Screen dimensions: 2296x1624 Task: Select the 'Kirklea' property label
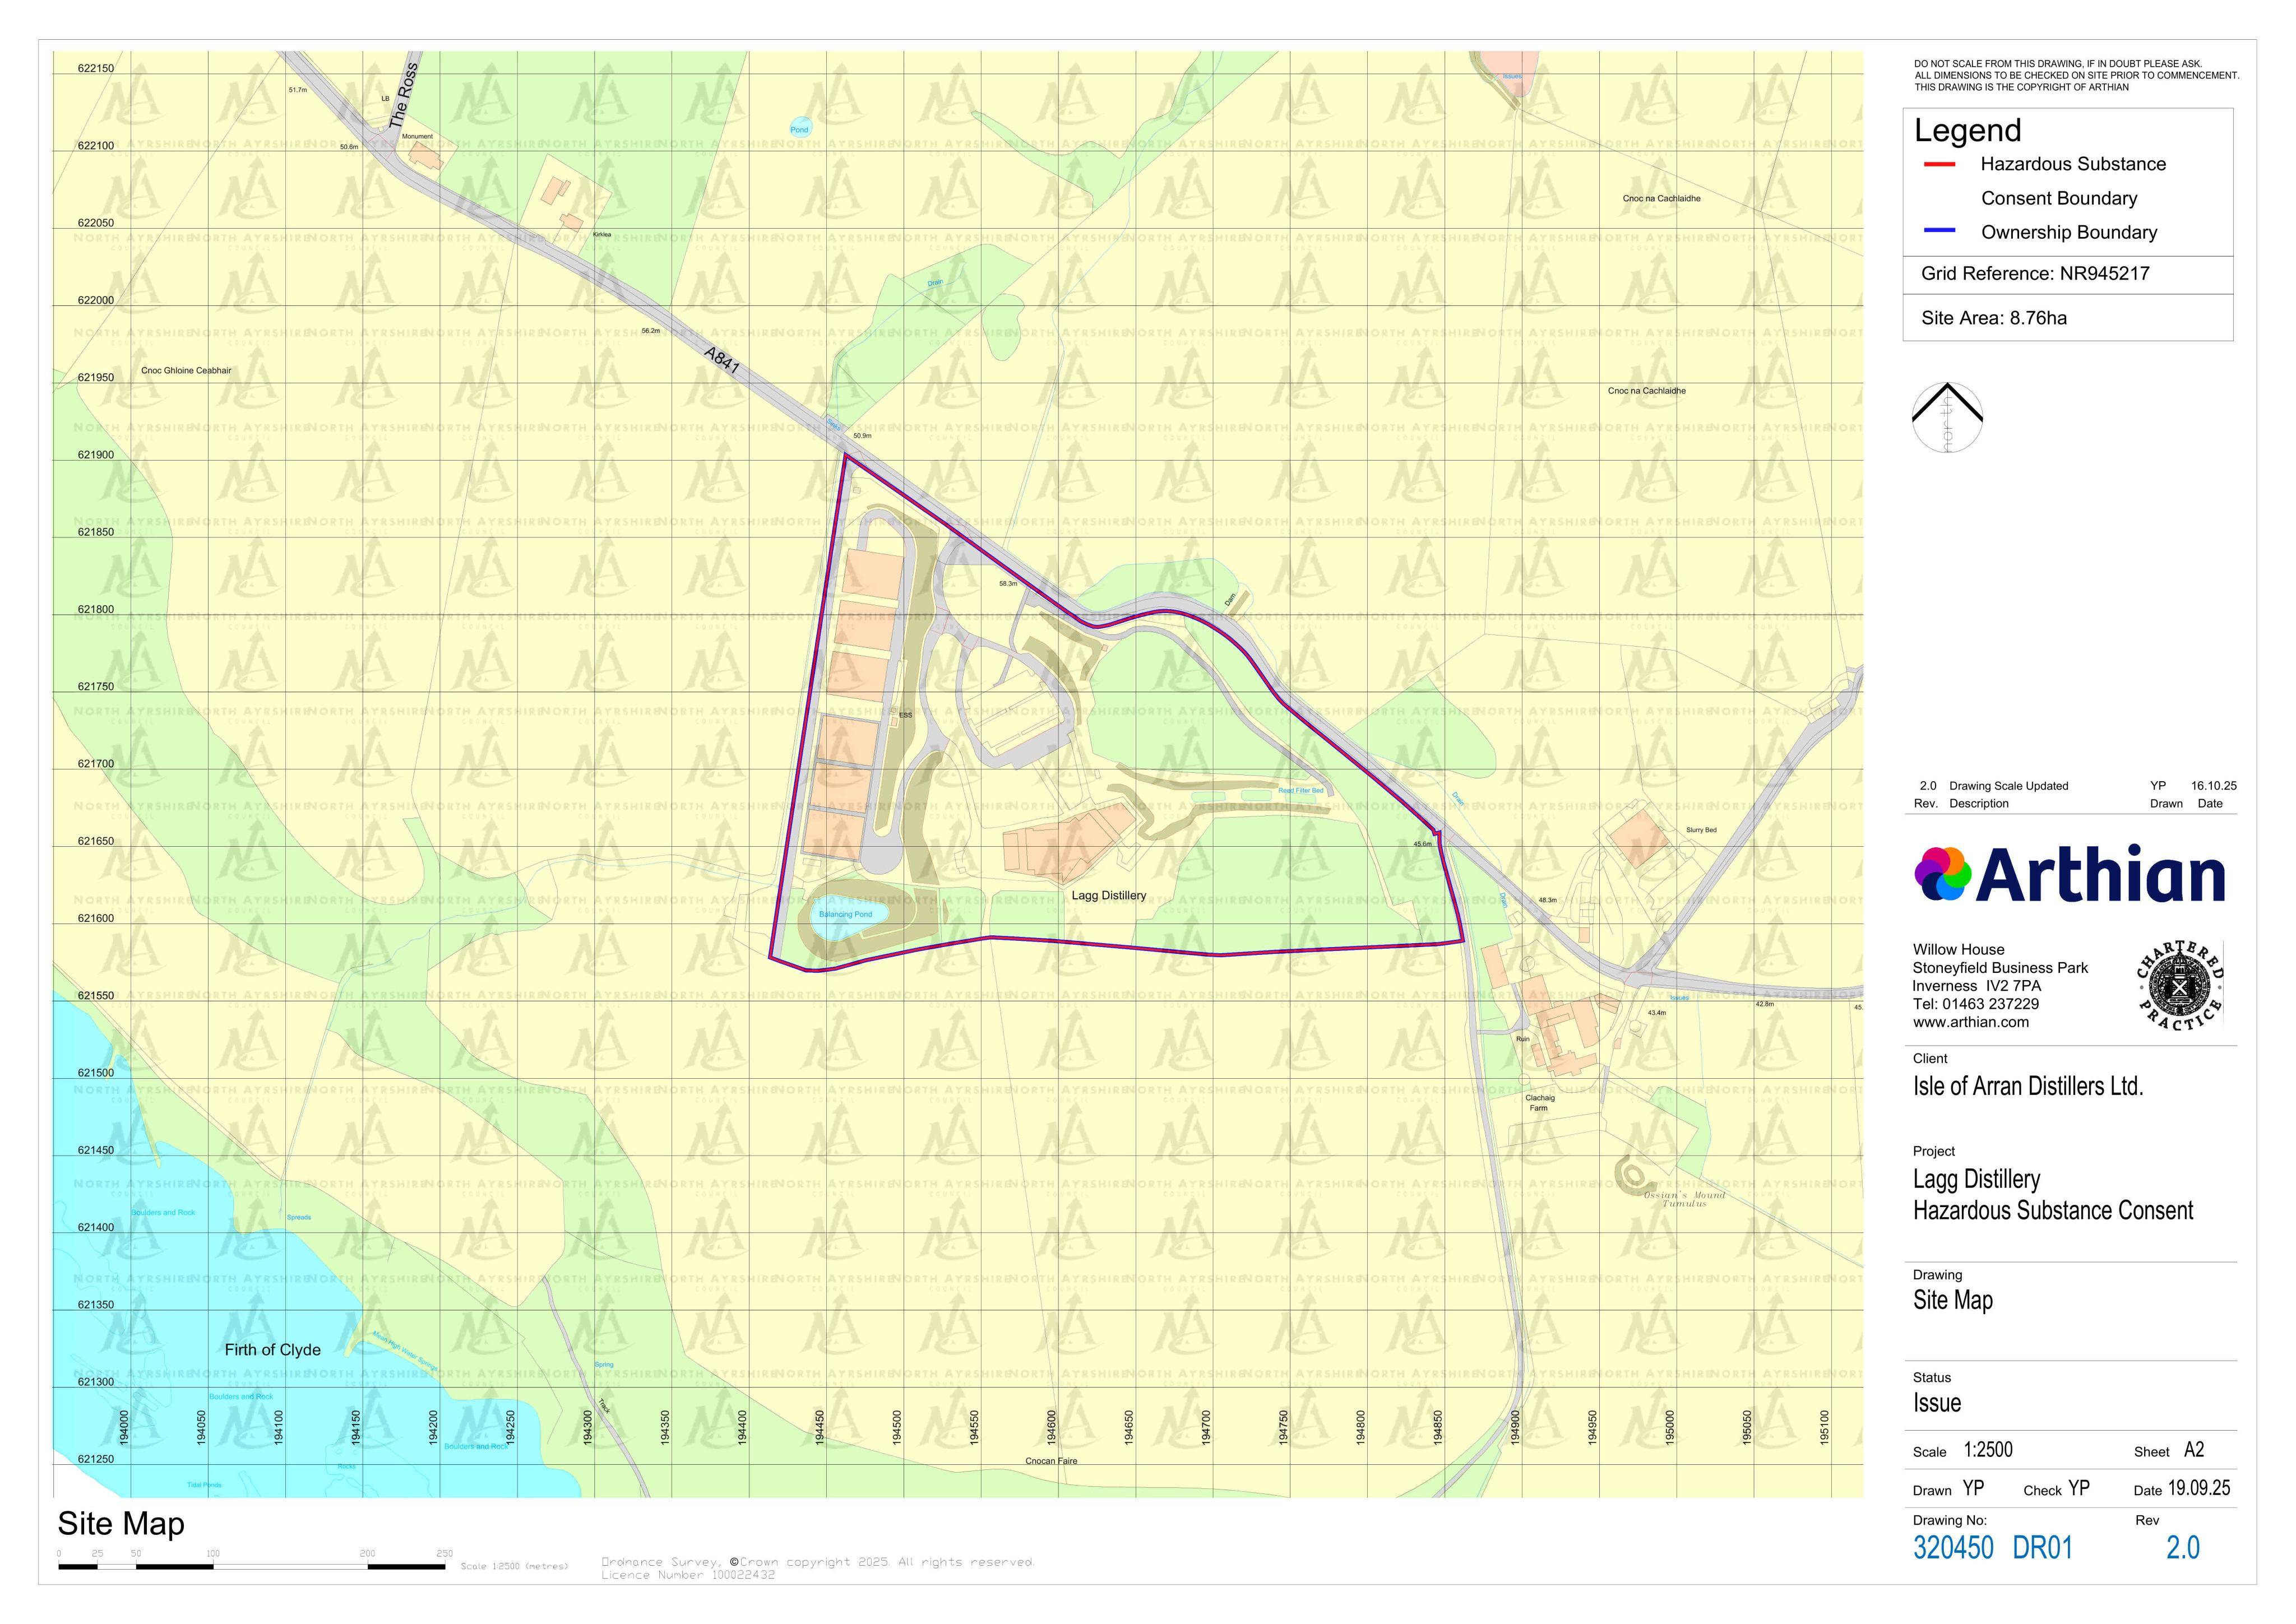pos(602,235)
